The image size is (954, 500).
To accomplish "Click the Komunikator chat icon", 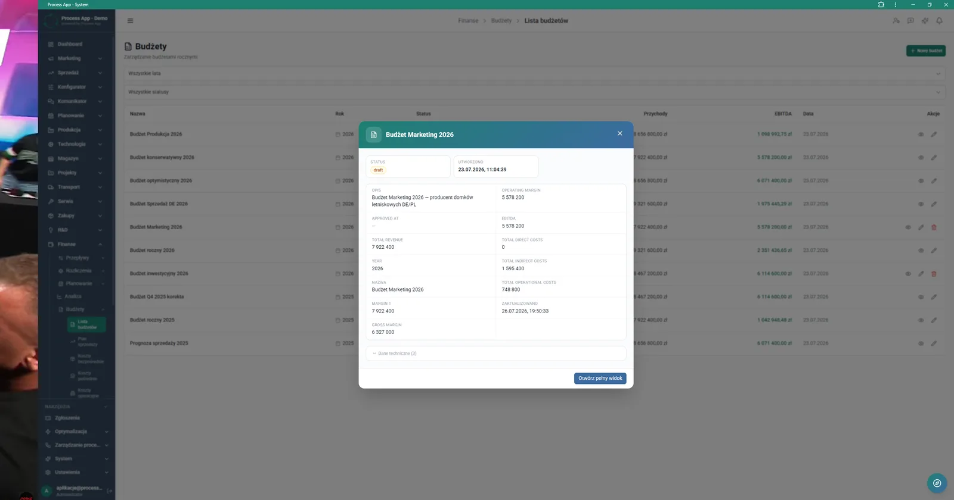I will (51, 101).
